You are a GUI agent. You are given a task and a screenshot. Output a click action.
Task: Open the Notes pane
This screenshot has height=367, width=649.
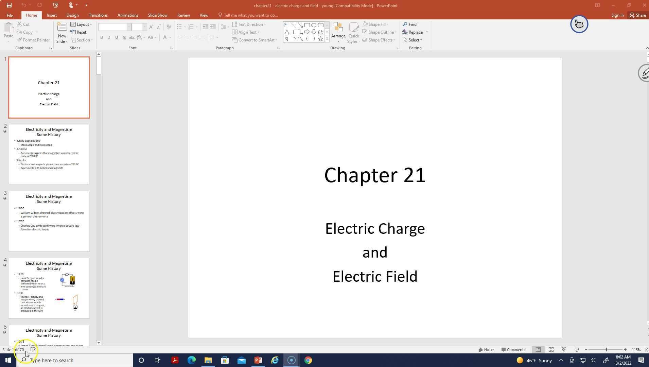pos(487,349)
